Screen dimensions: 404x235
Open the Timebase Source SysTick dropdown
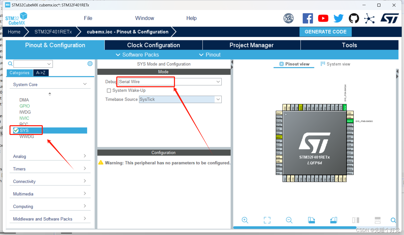pos(218,99)
